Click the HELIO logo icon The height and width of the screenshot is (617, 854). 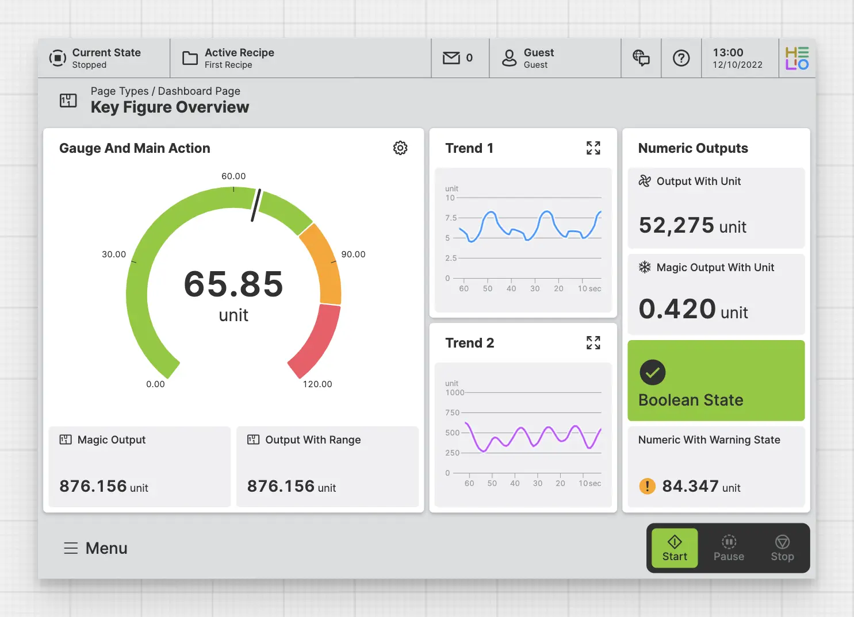click(x=796, y=58)
